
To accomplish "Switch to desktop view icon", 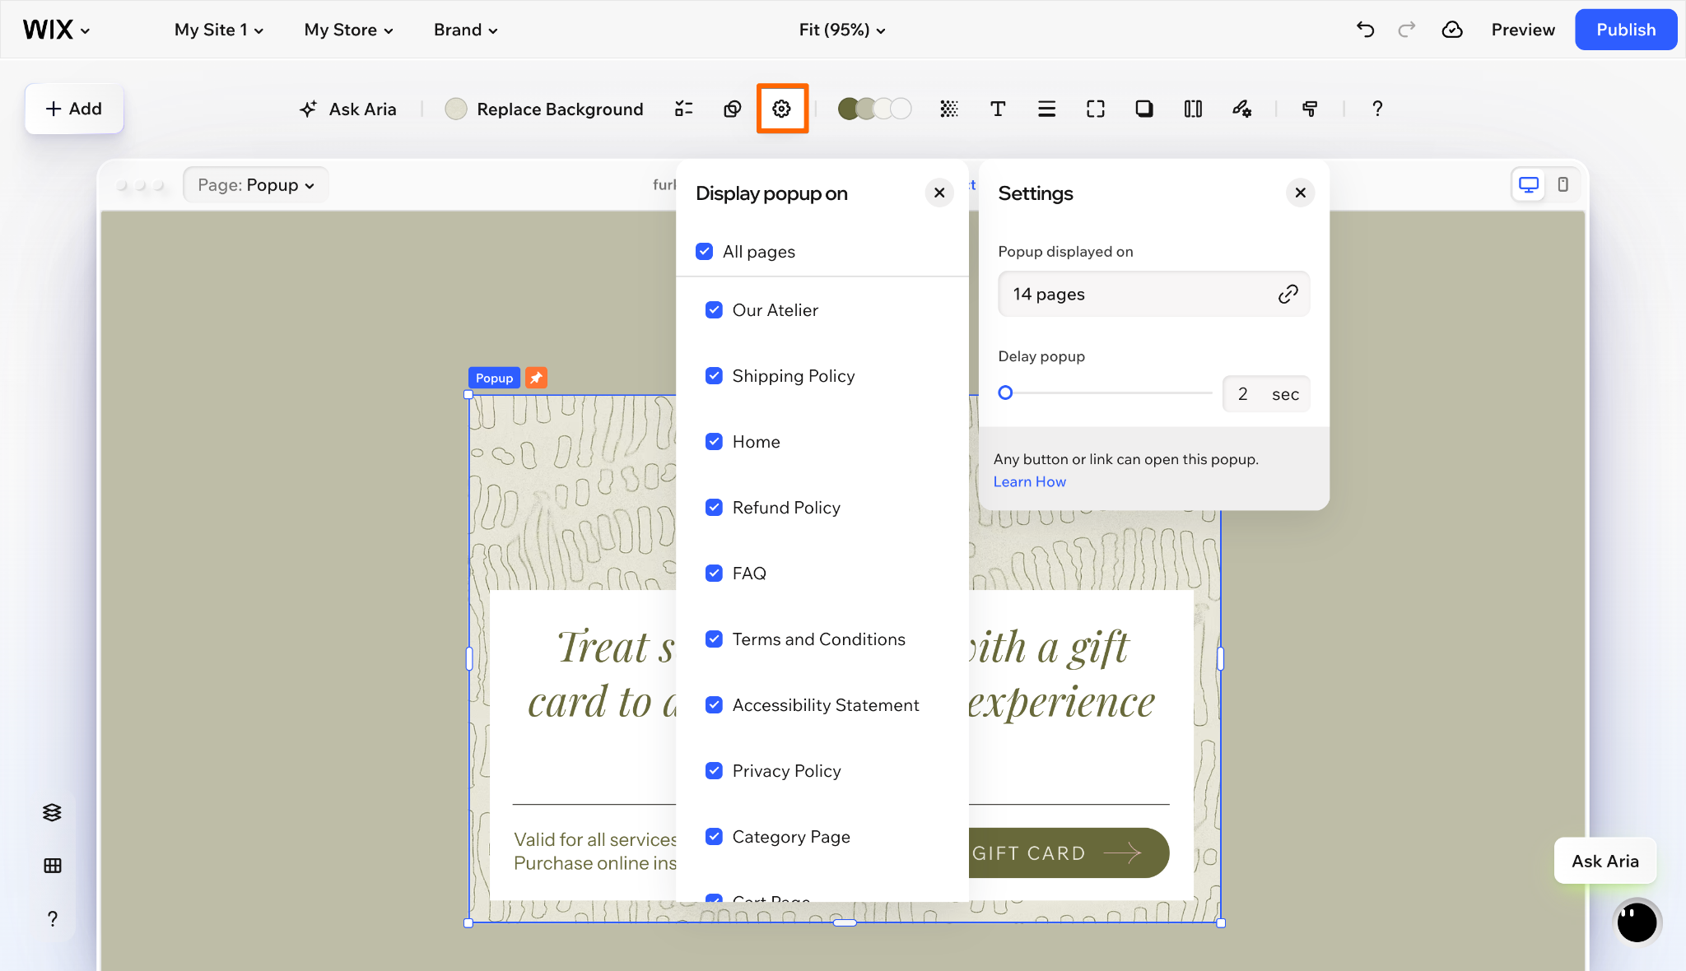I will pos(1529,185).
